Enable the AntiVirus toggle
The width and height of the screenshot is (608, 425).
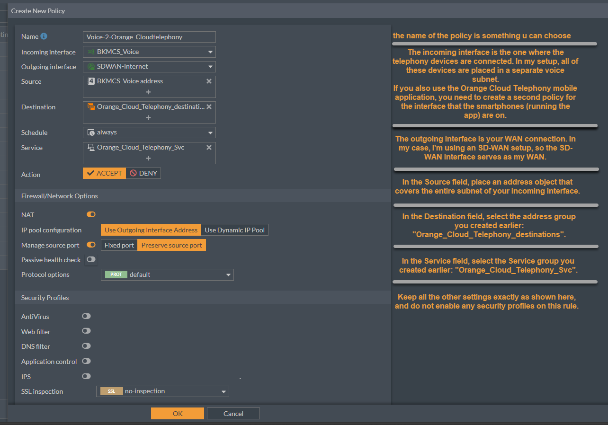86,316
